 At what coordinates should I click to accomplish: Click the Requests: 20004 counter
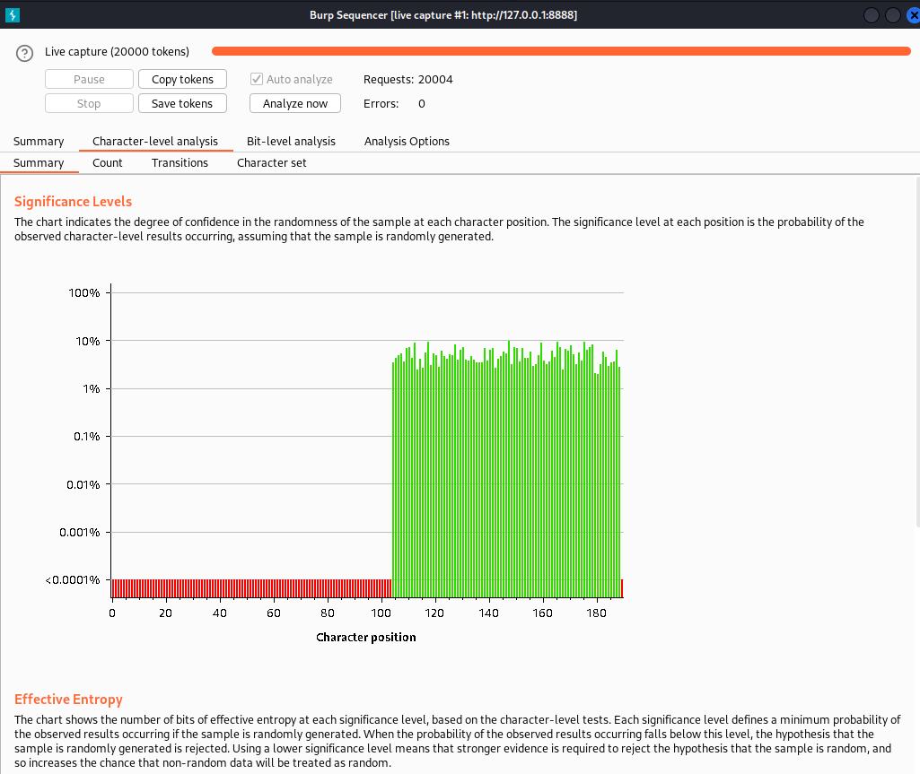pos(407,79)
